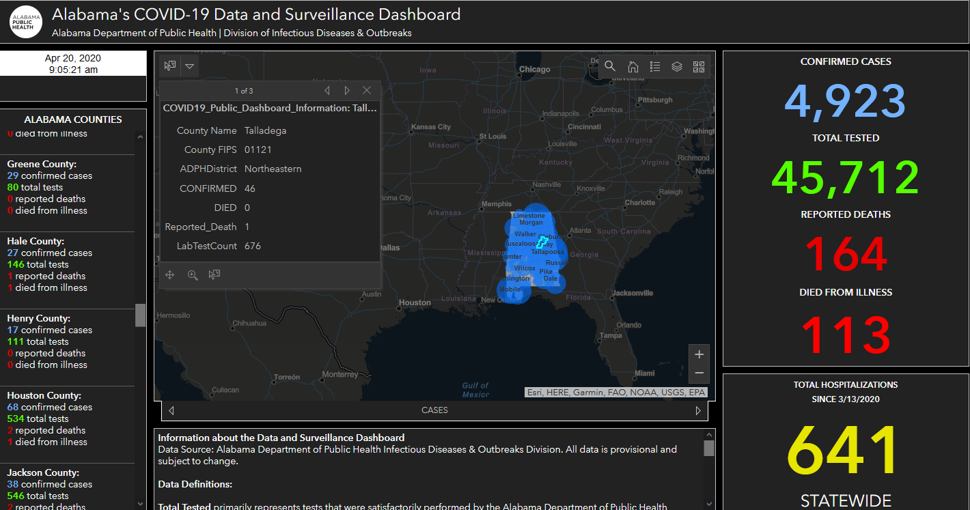This screenshot has height=510, width=970.
Task: Open the map search tool
Action: (610, 66)
